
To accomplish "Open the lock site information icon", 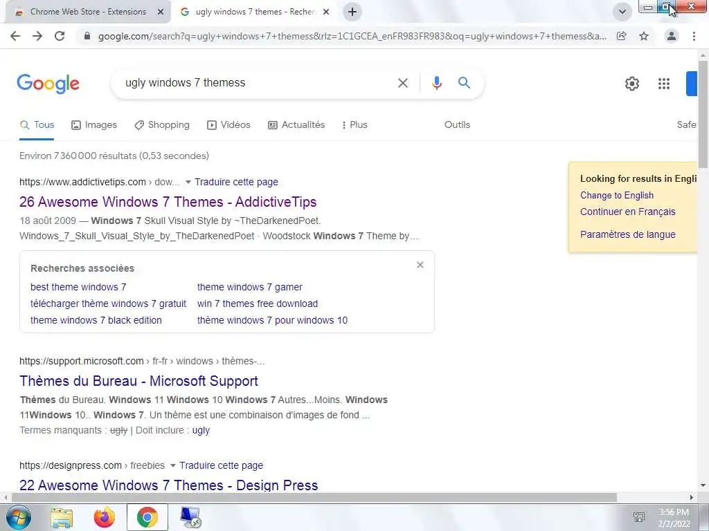I will pyautogui.click(x=87, y=36).
